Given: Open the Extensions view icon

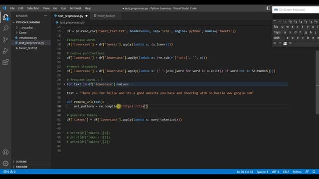Looking at the screenshot, I should click(x=5, y=62).
